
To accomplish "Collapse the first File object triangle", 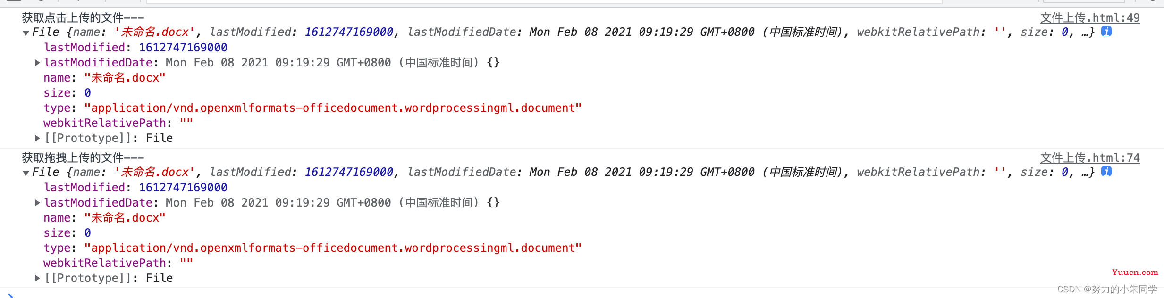I will pos(26,33).
